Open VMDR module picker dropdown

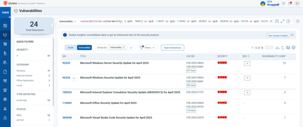5,13
